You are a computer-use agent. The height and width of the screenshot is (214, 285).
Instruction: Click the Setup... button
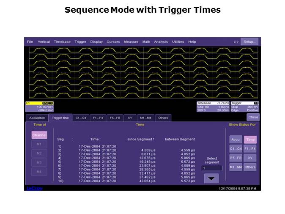pyautogui.click(x=250, y=42)
